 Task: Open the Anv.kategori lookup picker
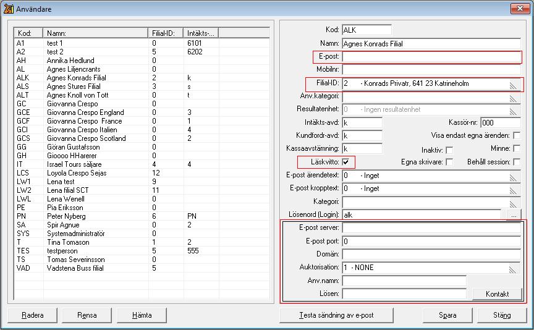(513, 99)
